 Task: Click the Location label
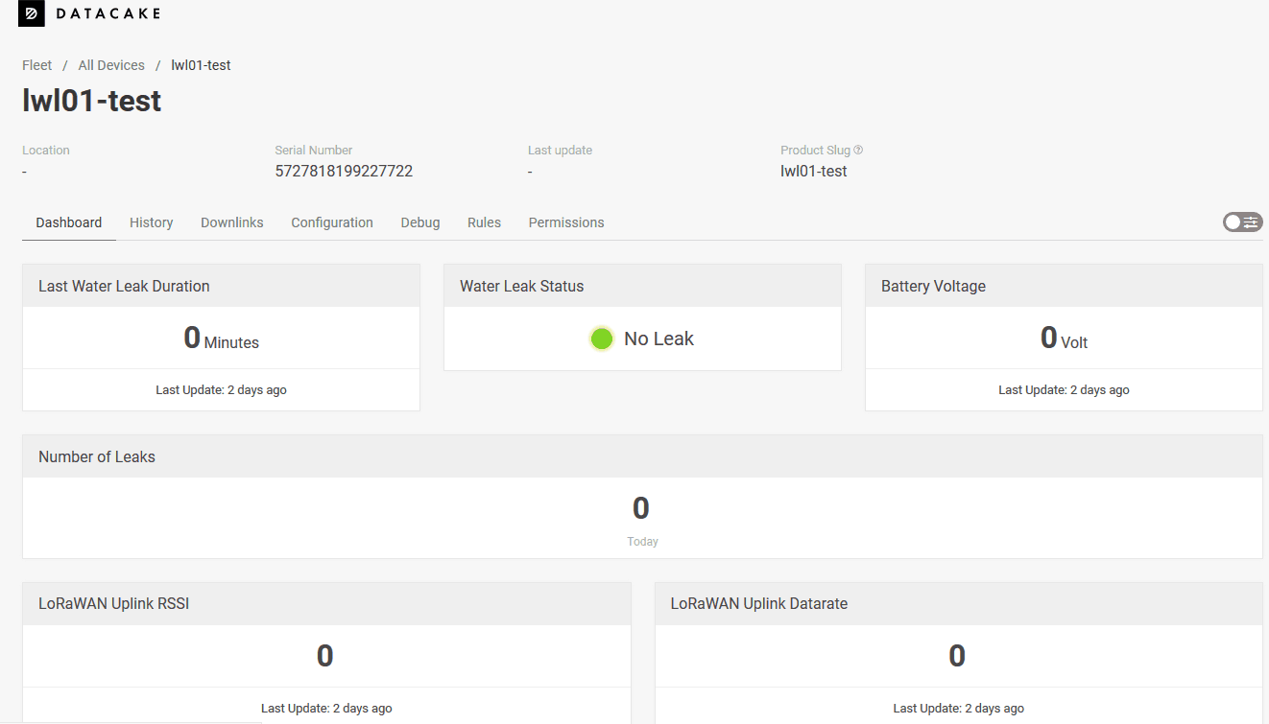coord(46,150)
